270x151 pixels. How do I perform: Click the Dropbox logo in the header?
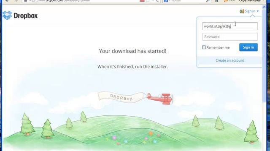(20, 16)
